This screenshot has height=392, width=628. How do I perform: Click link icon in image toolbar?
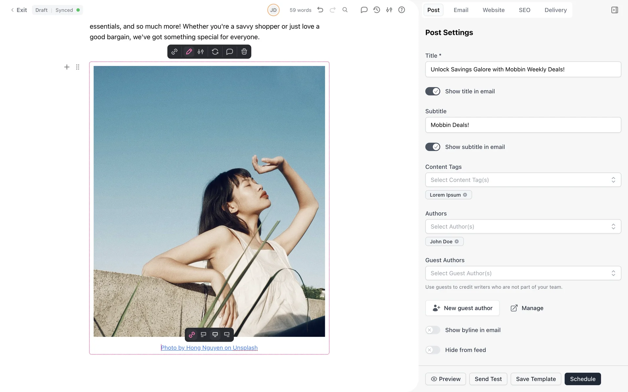coord(174,52)
